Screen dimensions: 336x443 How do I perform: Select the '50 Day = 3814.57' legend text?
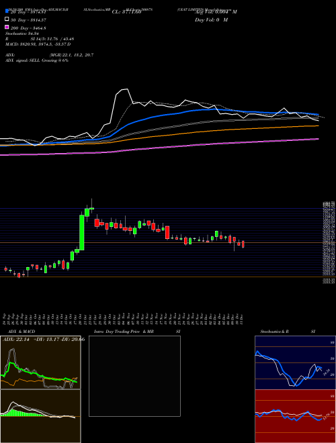pyautogui.click(x=28, y=20)
